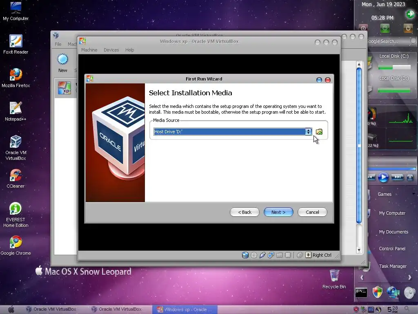Click the VirtualBox Manager scrollbar up arrow
418x314 pixels.
pyautogui.click(x=359, y=64)
